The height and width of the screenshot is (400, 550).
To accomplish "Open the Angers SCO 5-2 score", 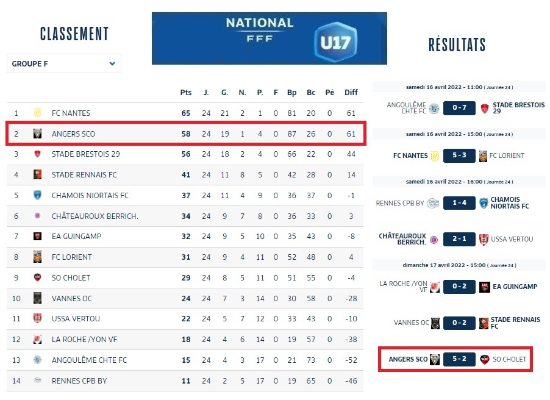I will [459, 359].
